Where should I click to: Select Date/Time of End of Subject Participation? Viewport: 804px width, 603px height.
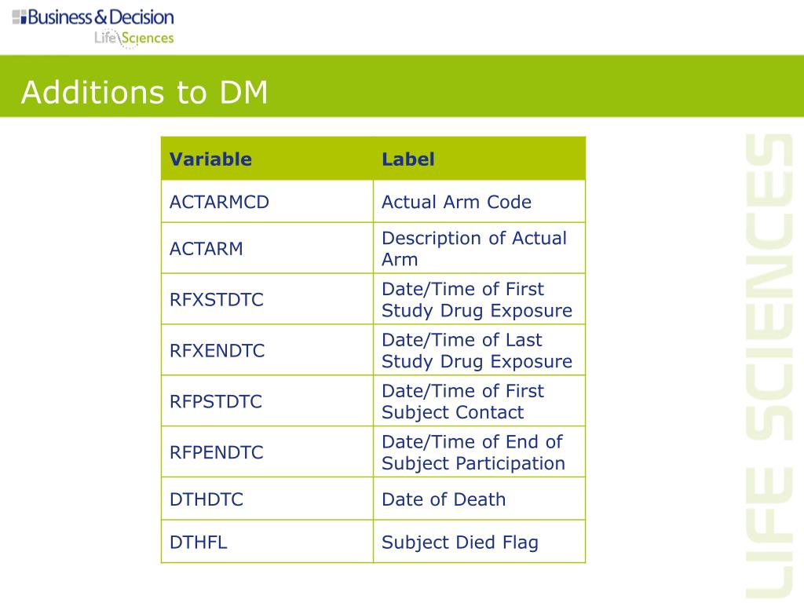(x=473, y=452)
